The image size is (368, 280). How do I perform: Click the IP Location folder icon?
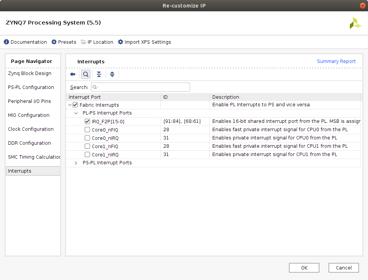tap(83, 42)
